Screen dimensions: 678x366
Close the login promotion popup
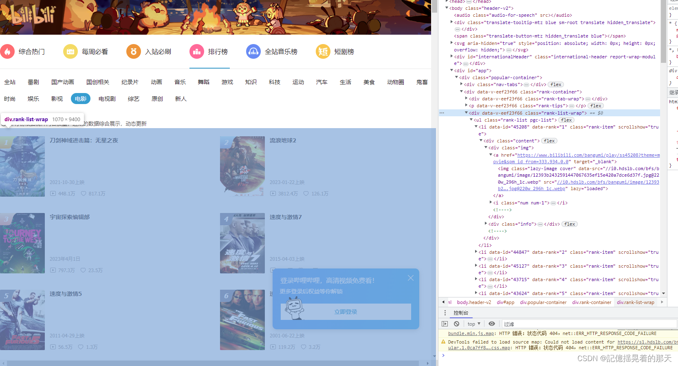(x=411, y=278)
